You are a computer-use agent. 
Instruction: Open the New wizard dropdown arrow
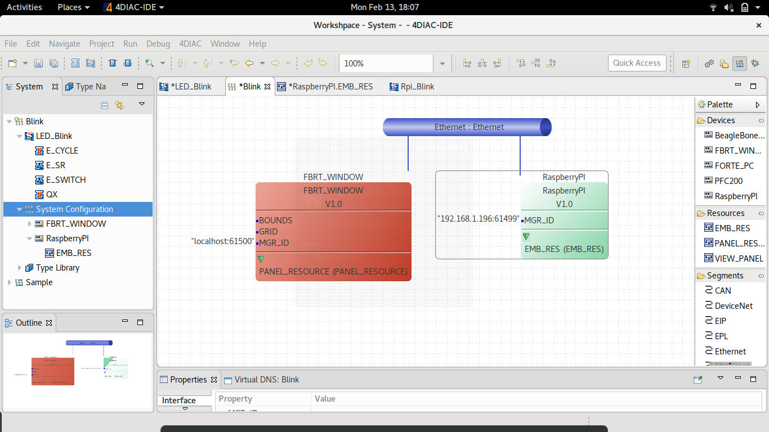(25, 64)
